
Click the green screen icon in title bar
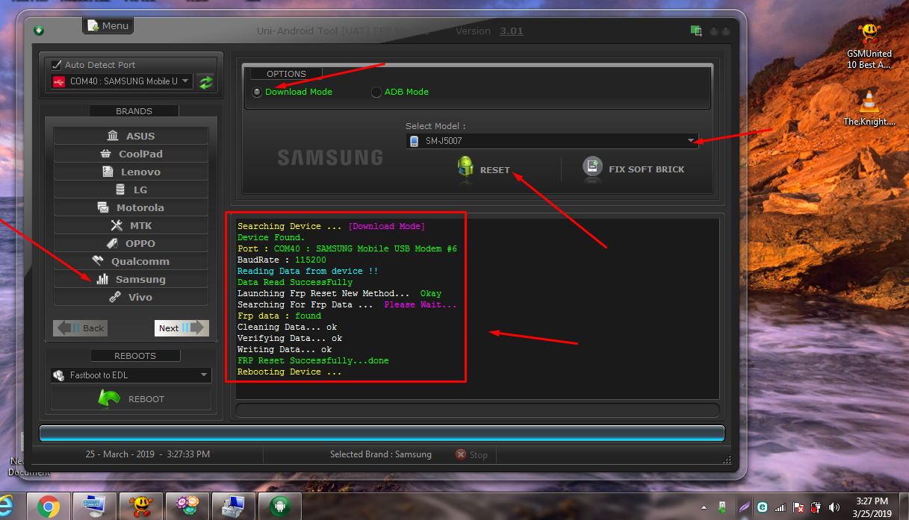(696, 31)
